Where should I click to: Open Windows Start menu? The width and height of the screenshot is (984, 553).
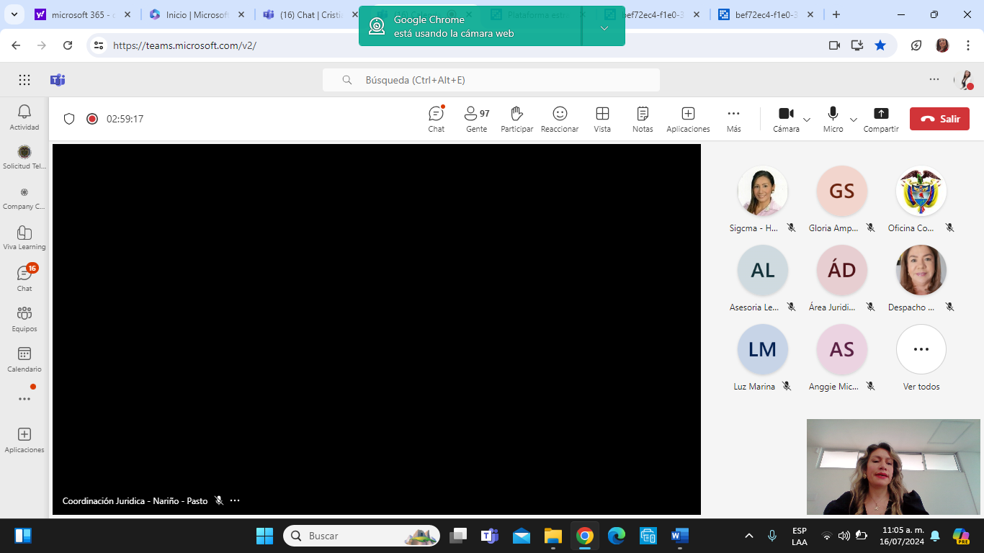264,536
